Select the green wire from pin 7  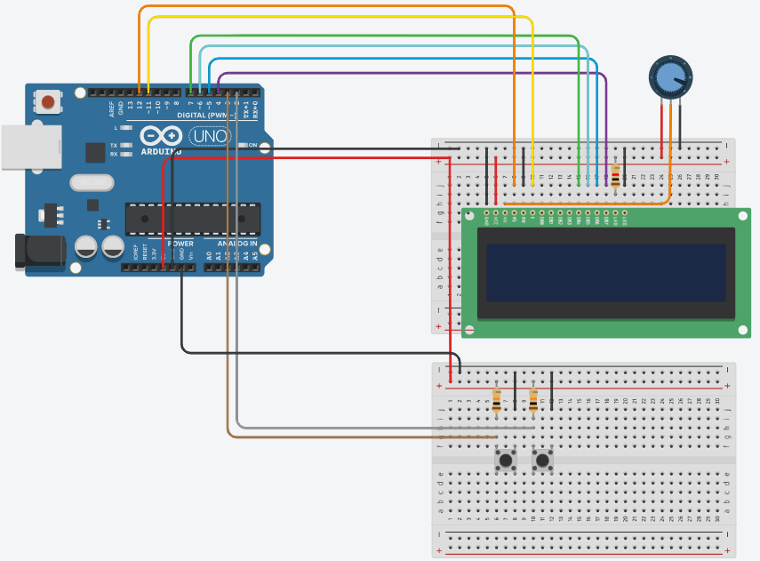pyautogui.click(x=384, y=36)
